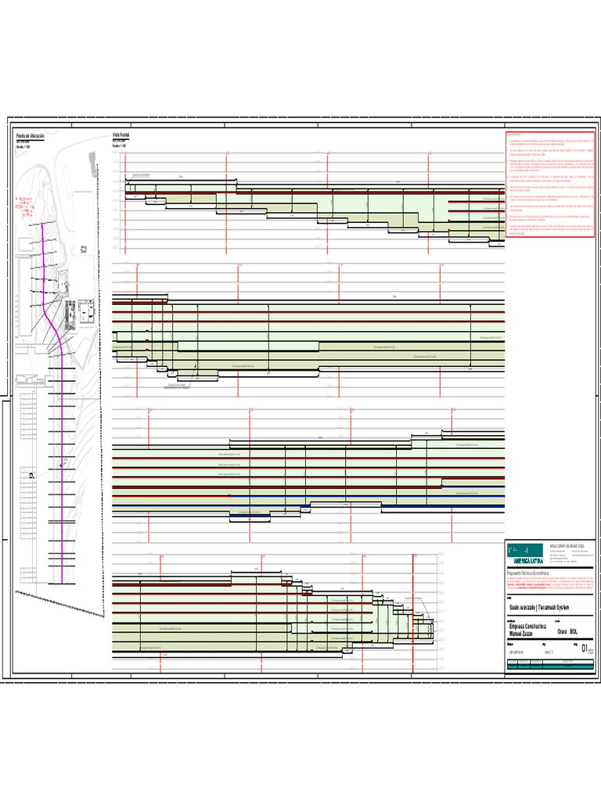Viewport: 601px width, 801px height.
Task: Click the "Oruro BOL" location text
Action: [x=567, y=631]
